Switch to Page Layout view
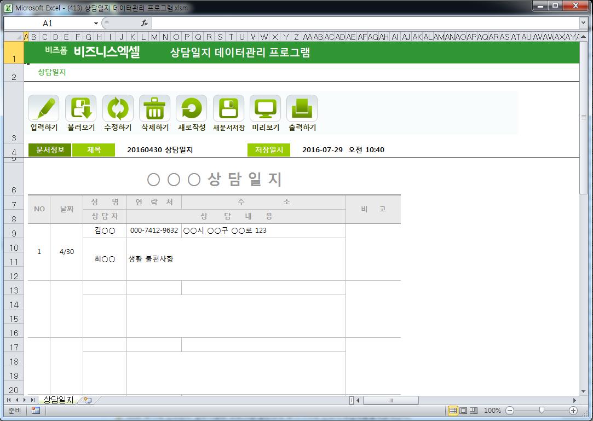The height and width of the screenshot is (421, 593). 463,411
